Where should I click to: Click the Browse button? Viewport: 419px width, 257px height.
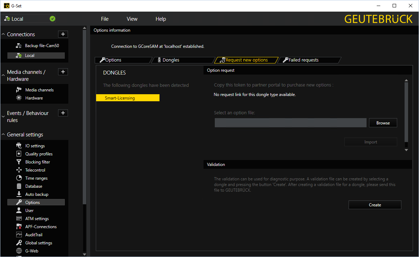click(x=383, y=123)
